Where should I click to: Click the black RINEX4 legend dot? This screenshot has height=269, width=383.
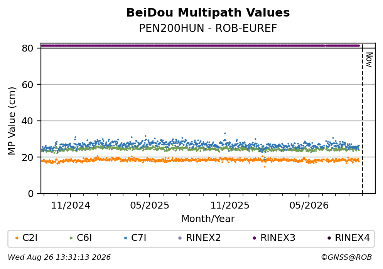click(329, 238)
